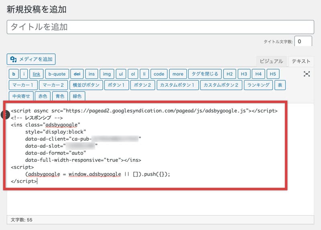Insert italic tag with i button
Image resolution: width=321 pixels, height=230 pixels.
click(x=24, y=74)
